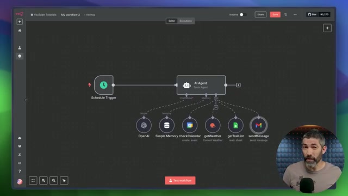348x196 pixels.
Task: Click the AI Agent Chat Model connector
Action: [187, 95]
